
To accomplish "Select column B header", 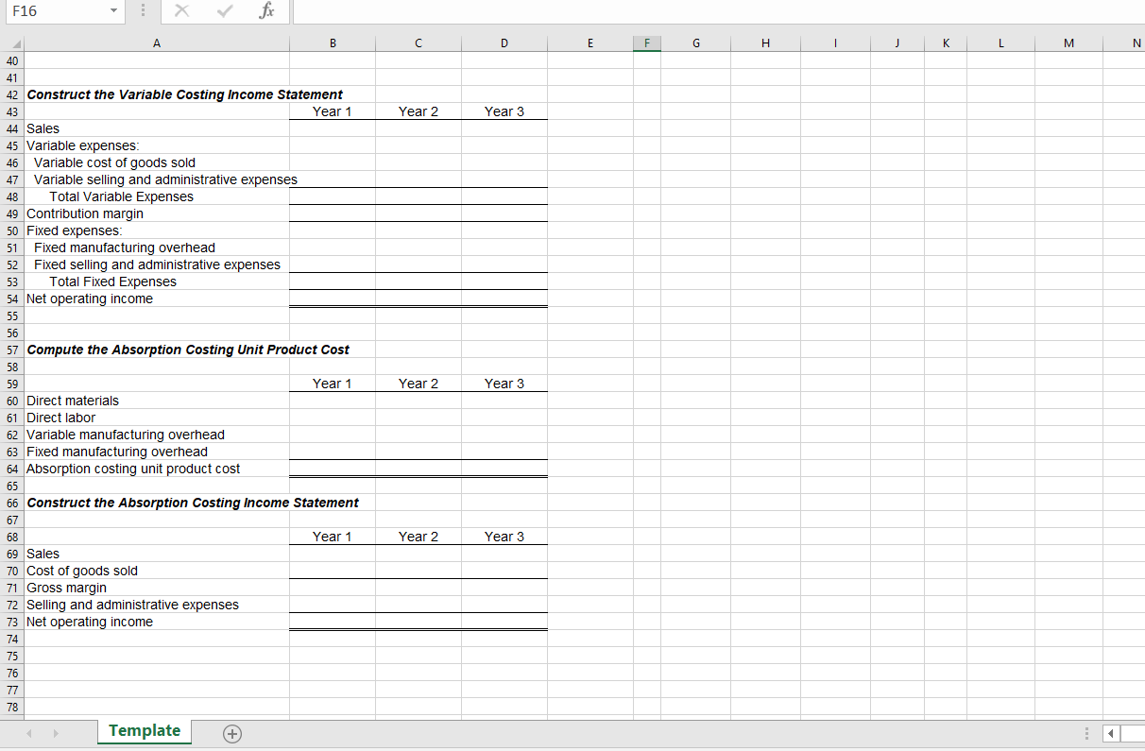I will (333, 43).
